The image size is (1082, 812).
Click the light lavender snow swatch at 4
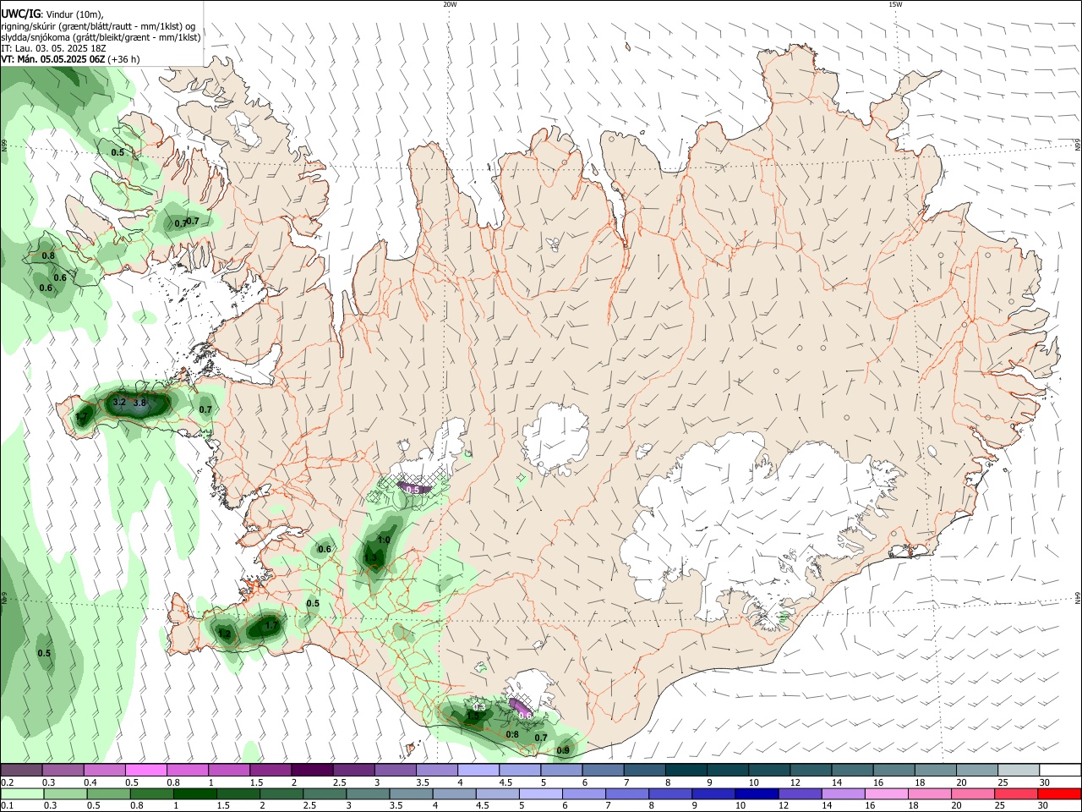(x=478, y=771)
